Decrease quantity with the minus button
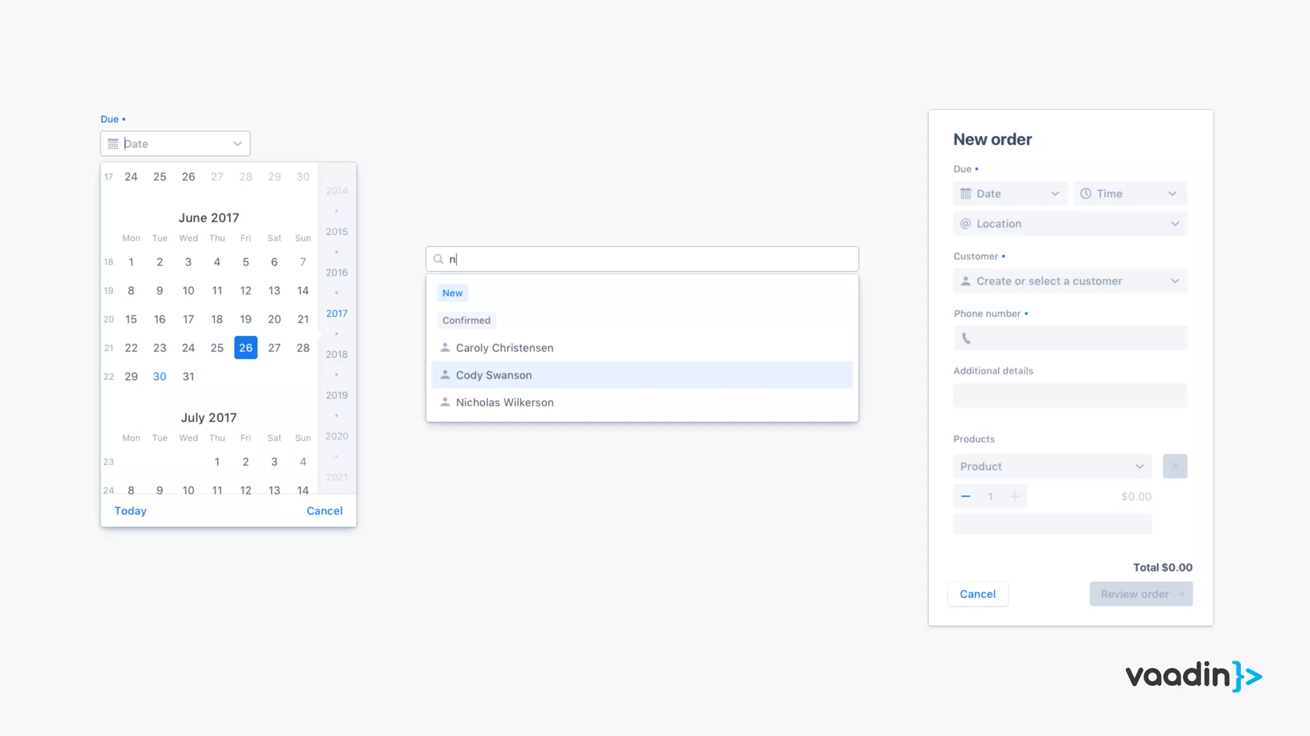 (x=966, y=496)
